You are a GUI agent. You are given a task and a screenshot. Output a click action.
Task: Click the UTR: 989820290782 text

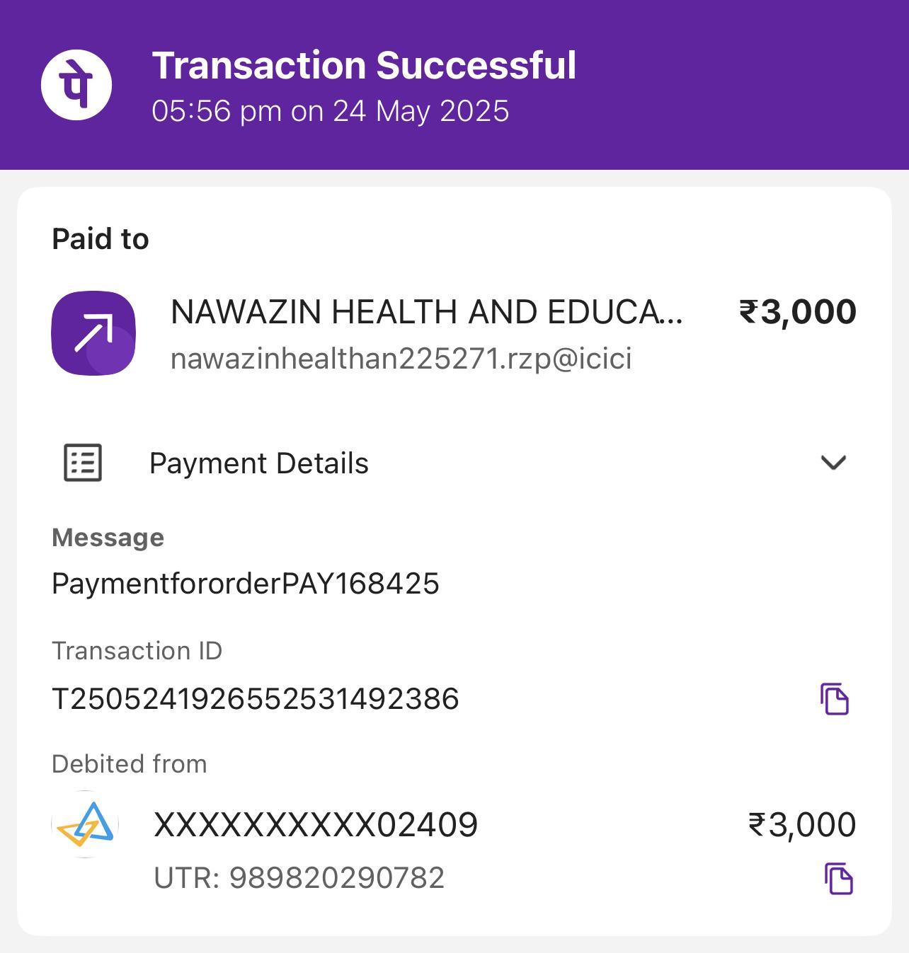[299, 878]
